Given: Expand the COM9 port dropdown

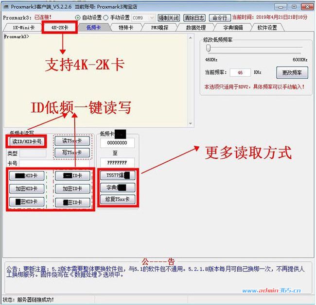Looking at the screenshot, I should [x=152, y=17].
